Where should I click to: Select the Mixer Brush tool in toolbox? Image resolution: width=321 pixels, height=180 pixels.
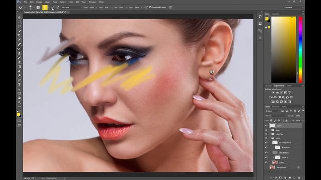pos(19,49)
